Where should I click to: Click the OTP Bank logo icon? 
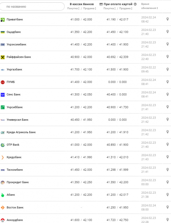pyautogui.click(x=3, y=145)
